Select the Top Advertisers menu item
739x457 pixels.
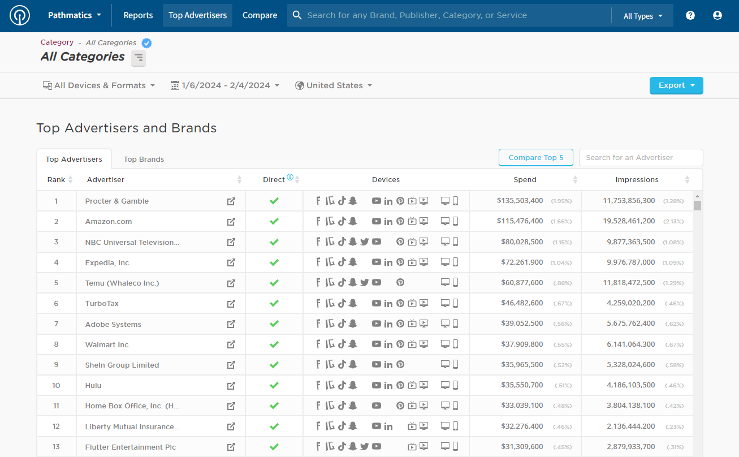(x=197, y=16)
